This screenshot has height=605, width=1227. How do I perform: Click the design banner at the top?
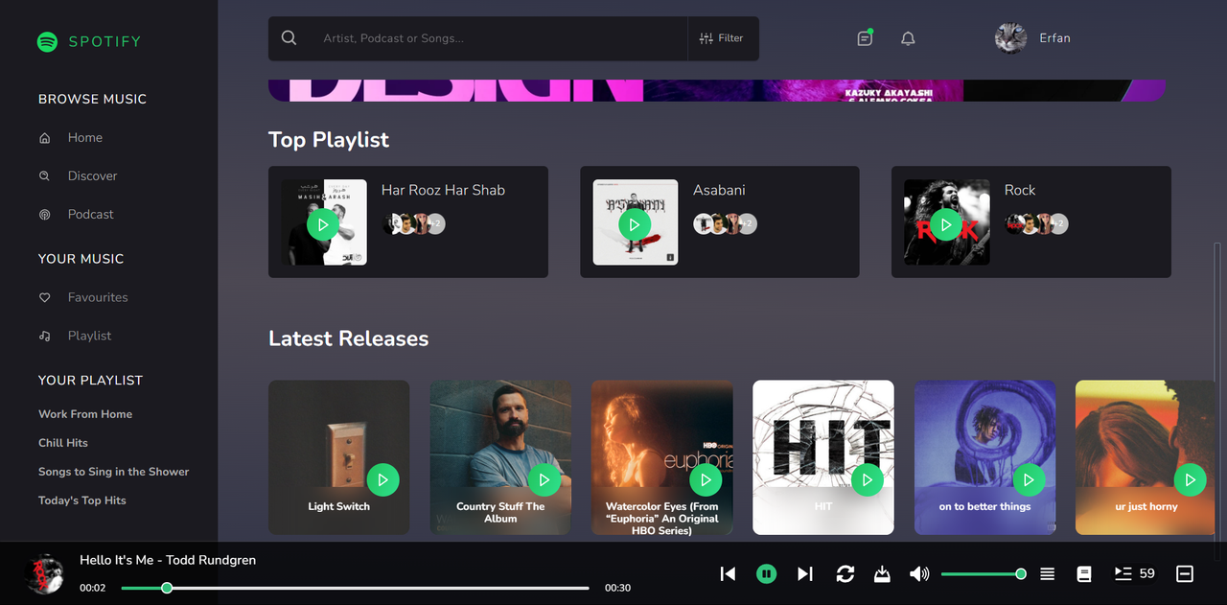tap(716, 90)
